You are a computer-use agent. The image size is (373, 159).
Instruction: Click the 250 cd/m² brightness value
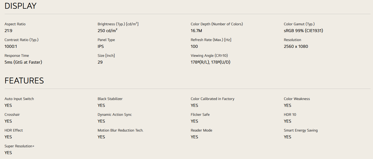pyautogui.click(x=108, y=31)
